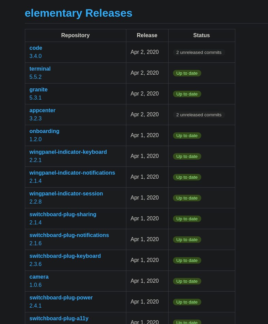
Task: Click wingpanel-indicator-keyboard Up to date badge
Action: click(187, 157)
